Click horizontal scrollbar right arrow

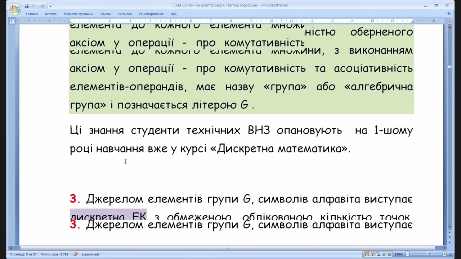(444, 248)
